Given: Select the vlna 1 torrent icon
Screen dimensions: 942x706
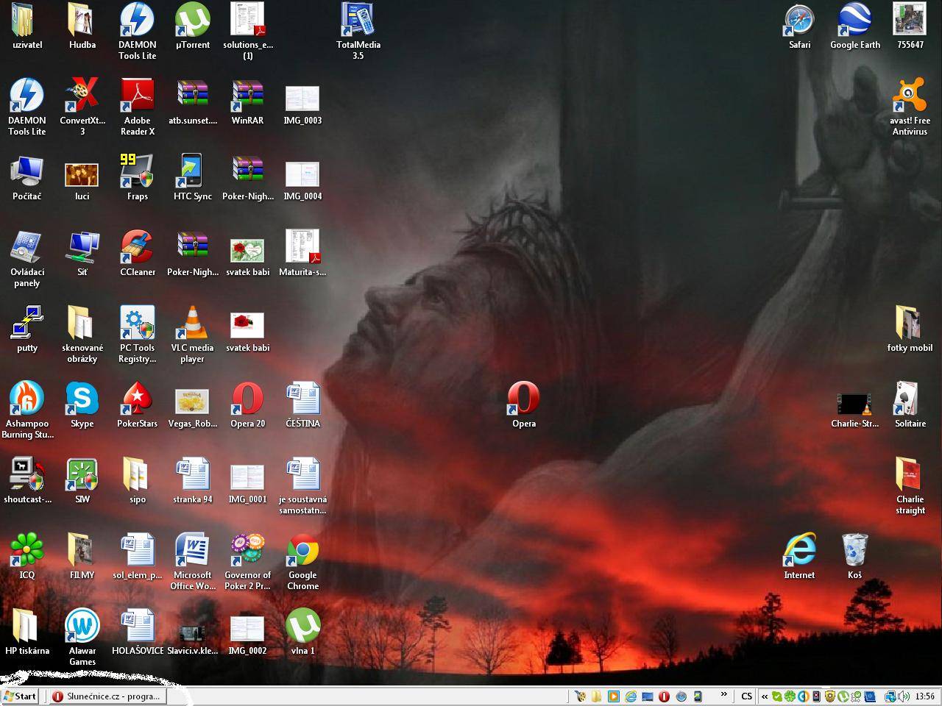Looking at the screenshot, I should click(302, 632).
